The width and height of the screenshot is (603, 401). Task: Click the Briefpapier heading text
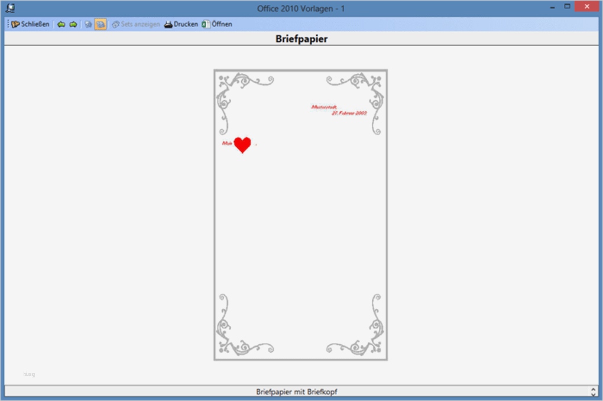(x=301, y=39)
